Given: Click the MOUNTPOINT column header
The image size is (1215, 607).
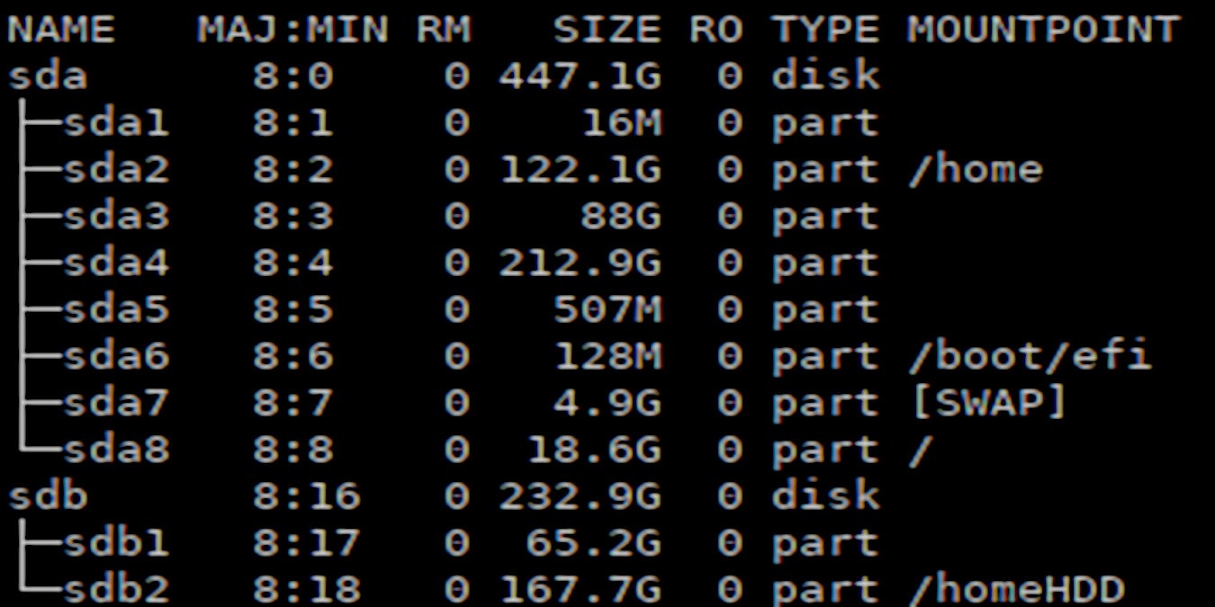Looking at the screenshot, I should (1042, 30).
